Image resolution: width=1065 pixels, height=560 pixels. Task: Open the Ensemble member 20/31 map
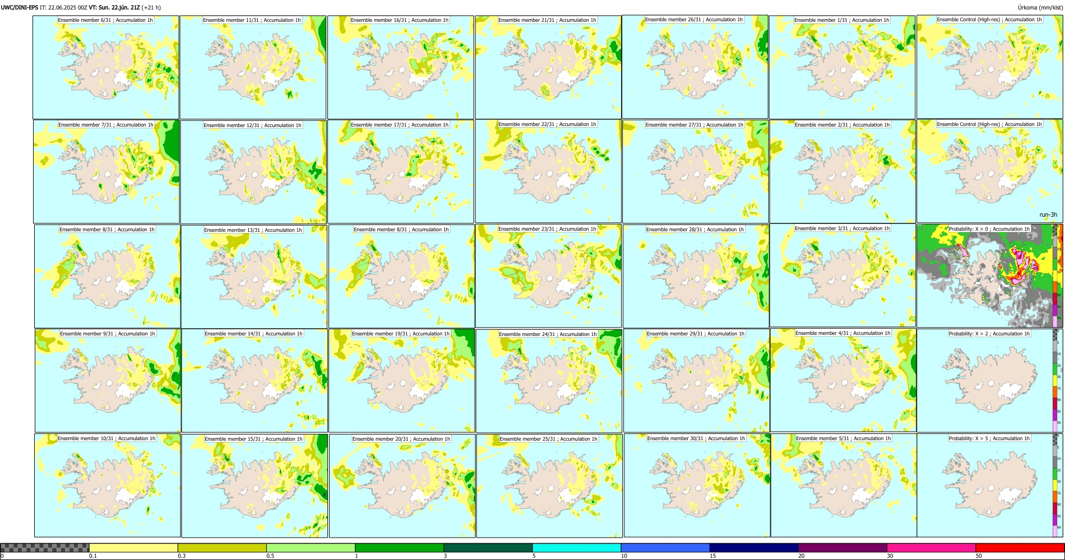tap(402, 486)
